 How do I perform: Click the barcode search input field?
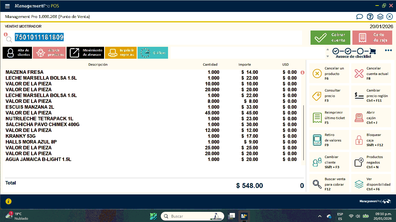click(x=157, y=37)
